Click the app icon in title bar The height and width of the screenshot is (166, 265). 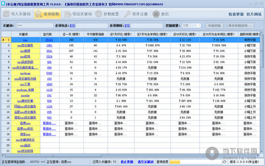click(x=3, y=4)
